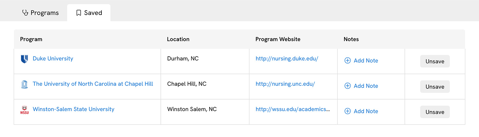The width and height of the screenshot is (479, 137).
Task: Visit the wssu.edu/academics website link
Action: [x=293, y=109]
